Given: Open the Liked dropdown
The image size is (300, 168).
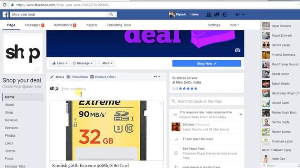Looking at the screenshot, I should (x=60, y=63).
